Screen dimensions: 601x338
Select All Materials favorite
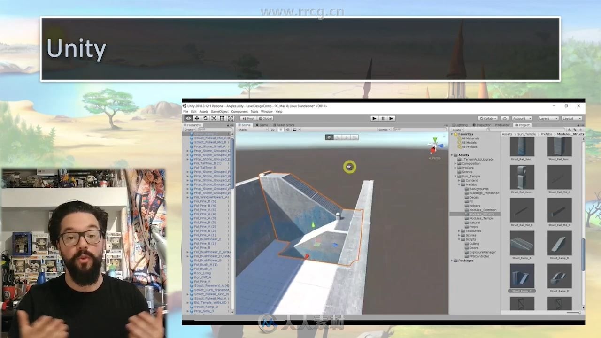click(x=470, y=138)
